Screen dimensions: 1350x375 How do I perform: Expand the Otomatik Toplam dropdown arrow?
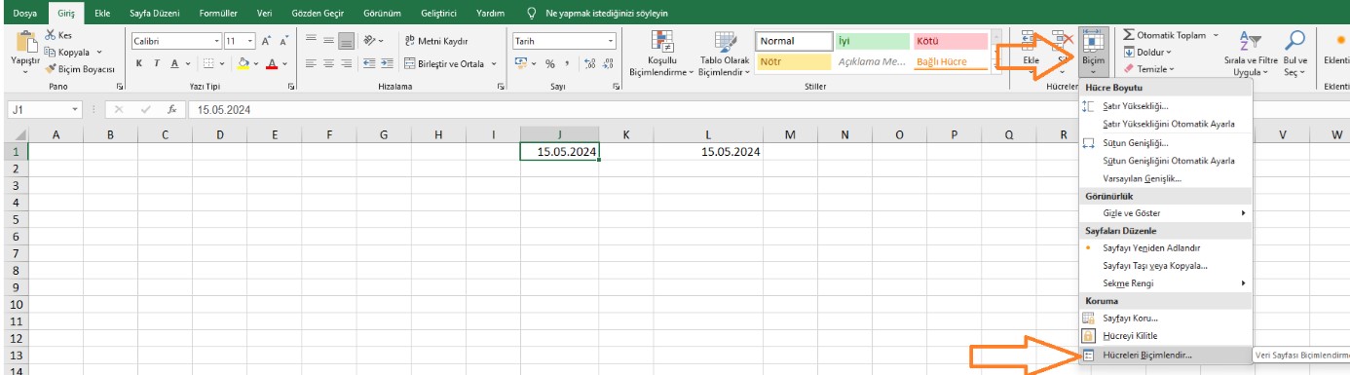coord(1216,35)
